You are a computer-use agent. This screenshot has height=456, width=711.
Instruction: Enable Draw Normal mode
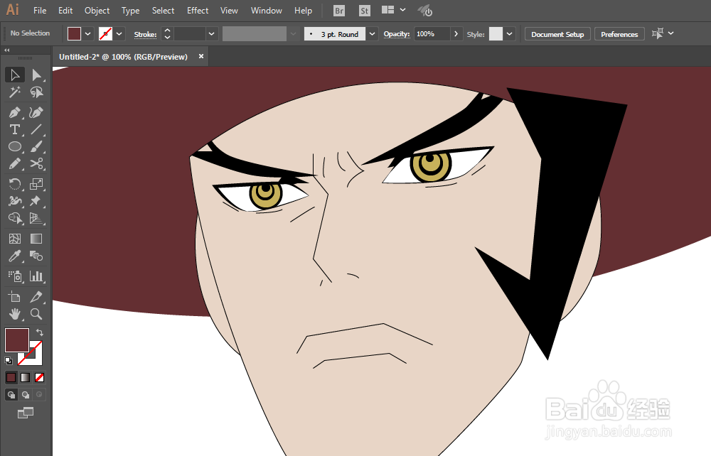tap(11, 395)
